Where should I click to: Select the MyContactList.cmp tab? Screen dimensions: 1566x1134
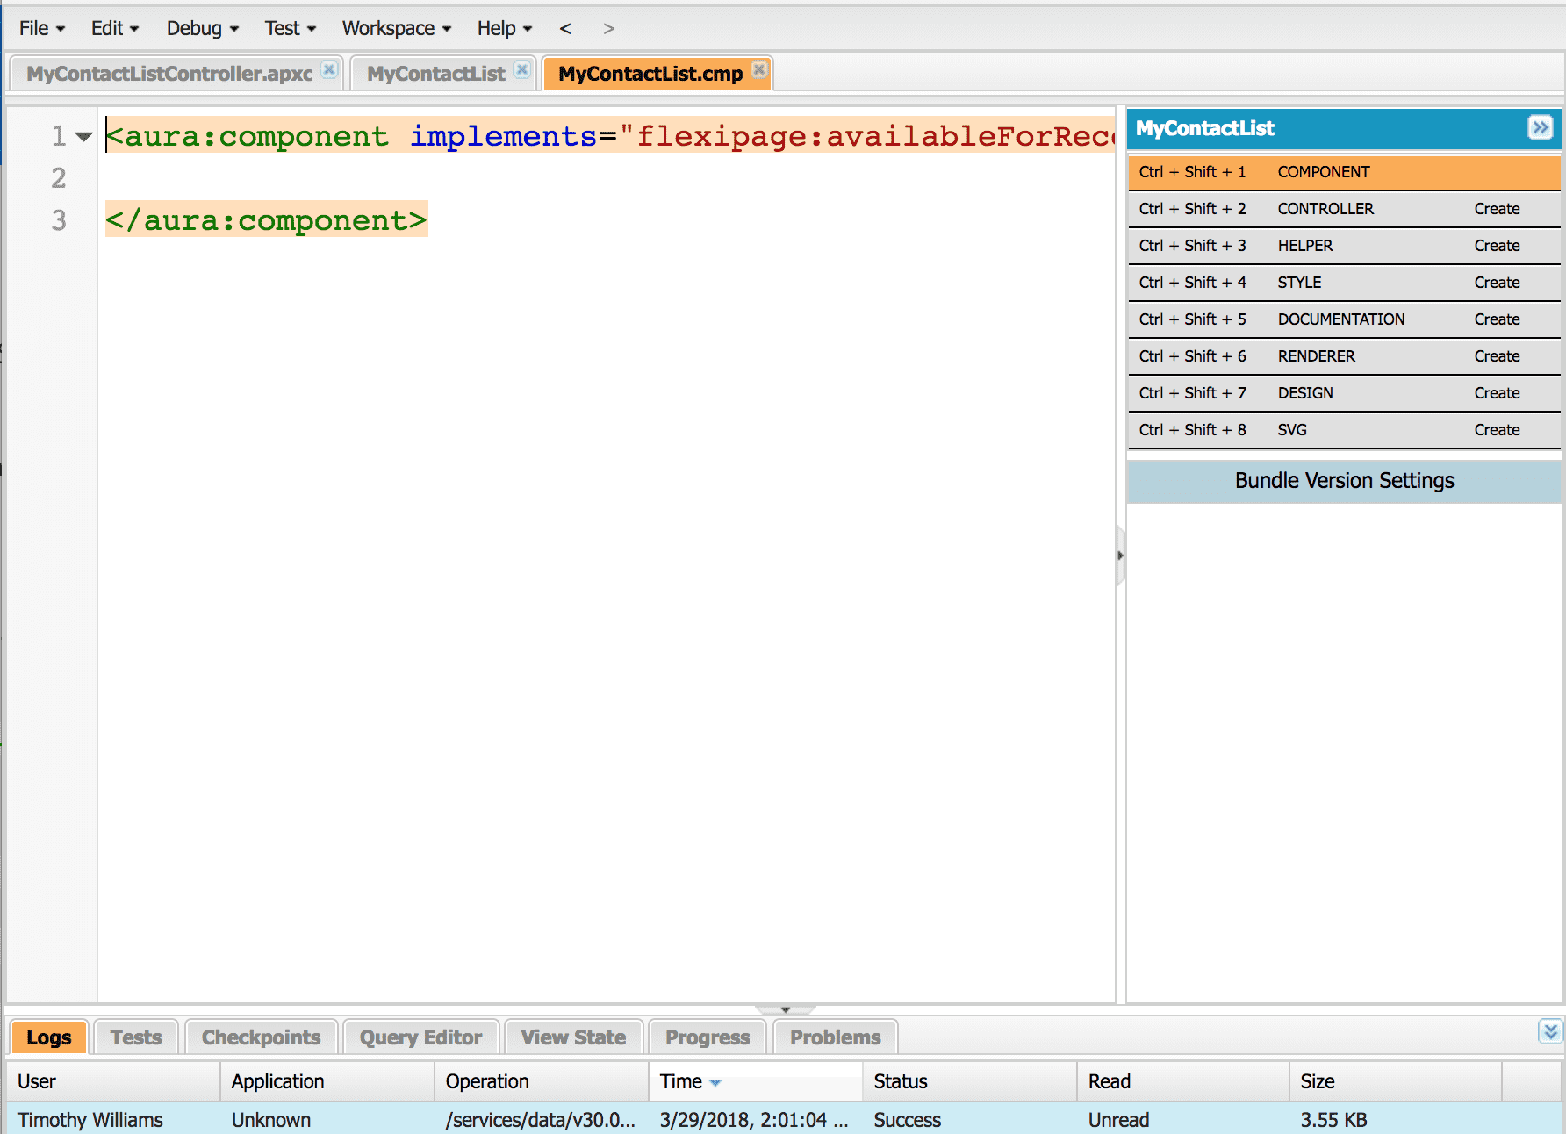coord(650,74)
